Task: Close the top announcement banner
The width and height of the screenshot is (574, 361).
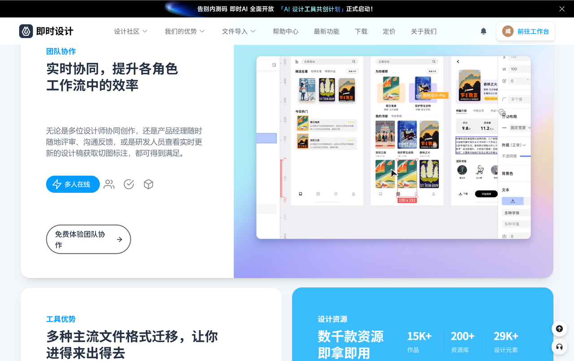Action: click(562, 9)
